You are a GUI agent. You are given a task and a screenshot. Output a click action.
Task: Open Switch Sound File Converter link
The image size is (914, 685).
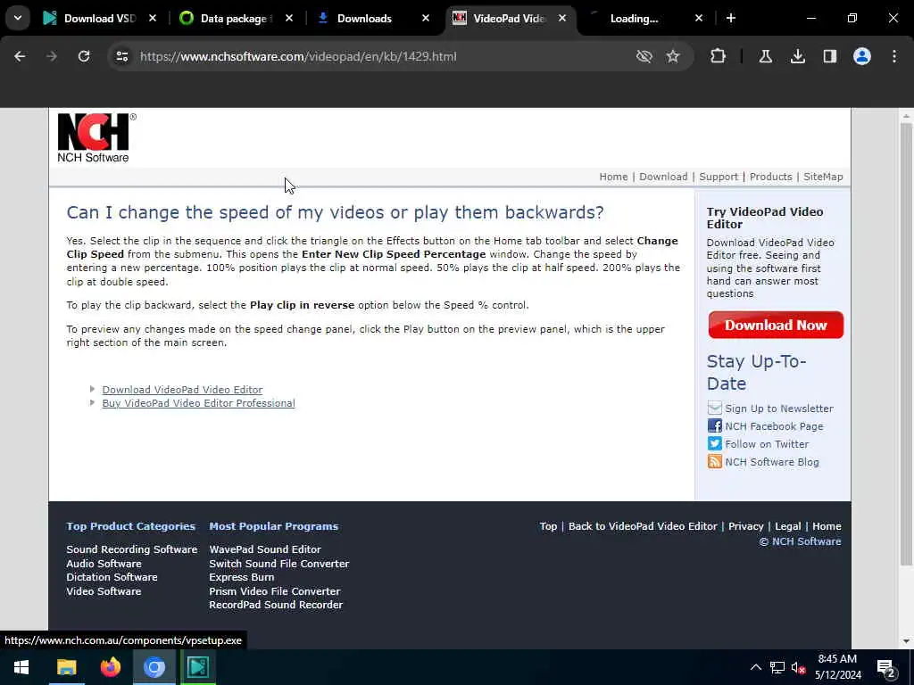[x=279, y=564]
